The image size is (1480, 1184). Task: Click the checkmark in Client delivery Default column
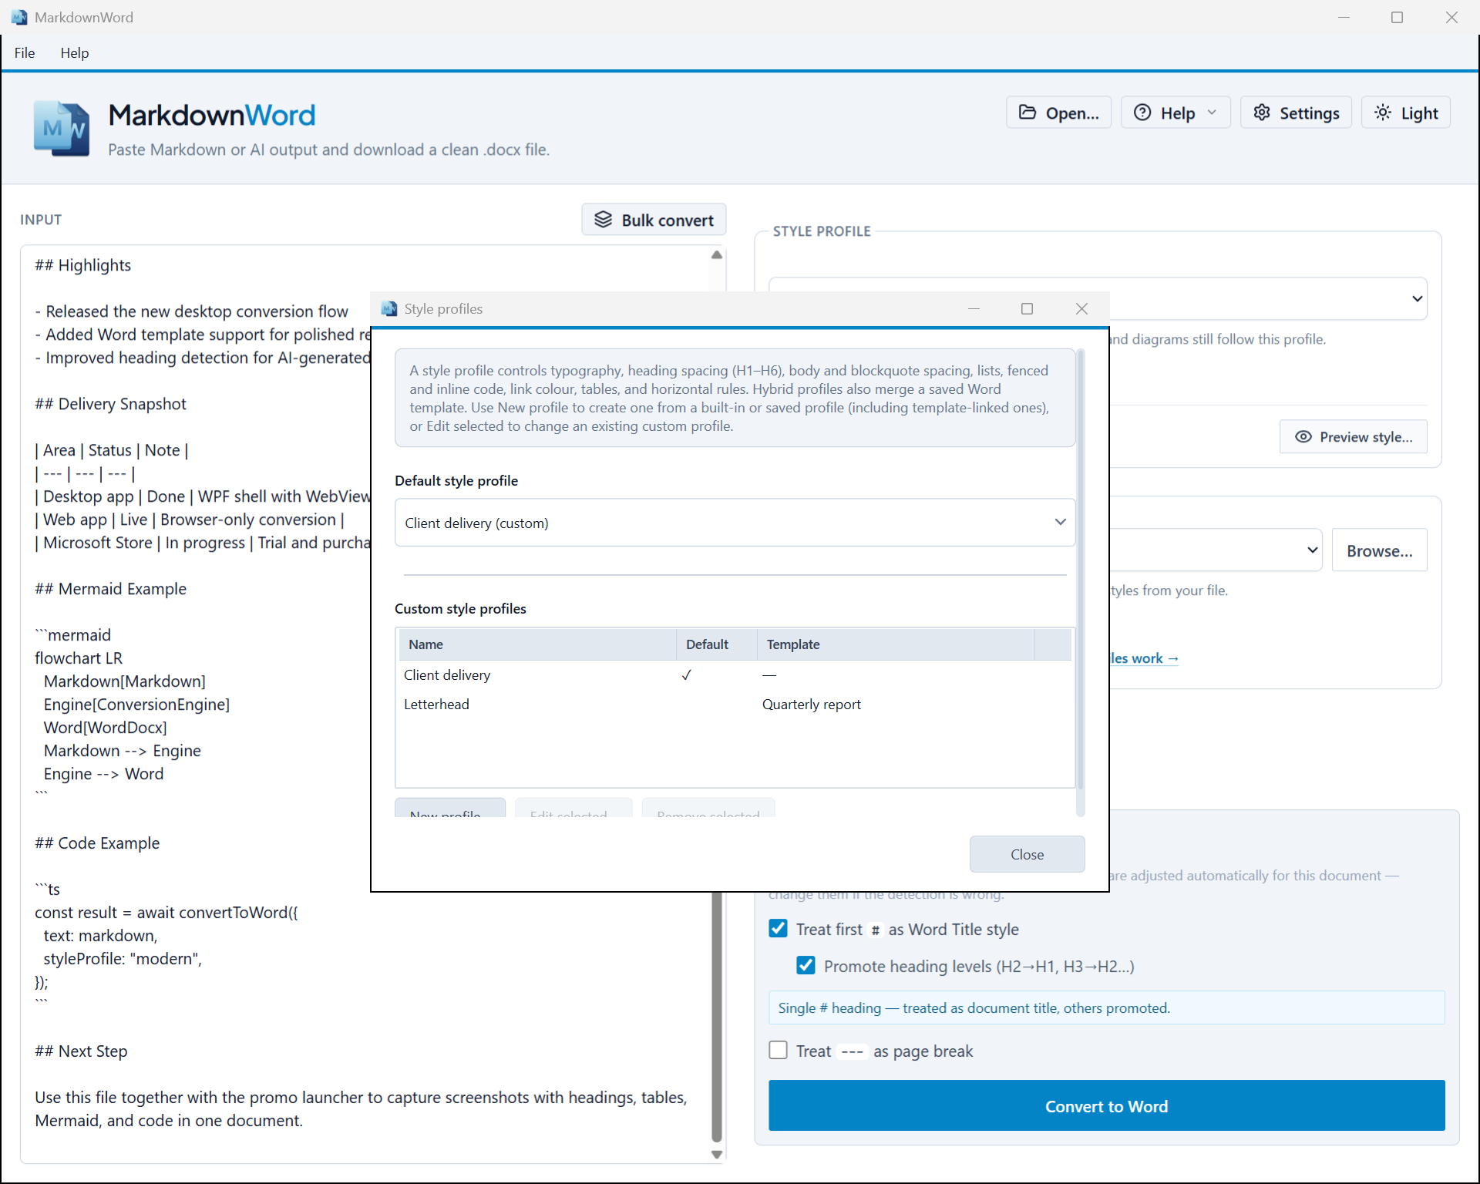(686, 675)
